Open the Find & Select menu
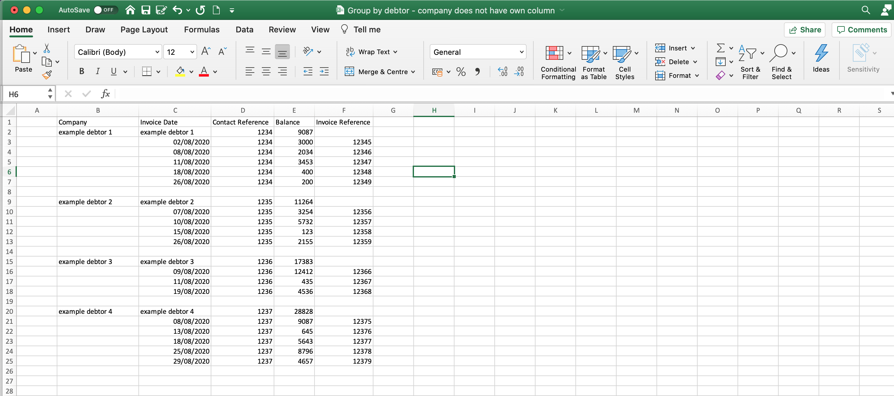894x396 pixels. point(781,62)
